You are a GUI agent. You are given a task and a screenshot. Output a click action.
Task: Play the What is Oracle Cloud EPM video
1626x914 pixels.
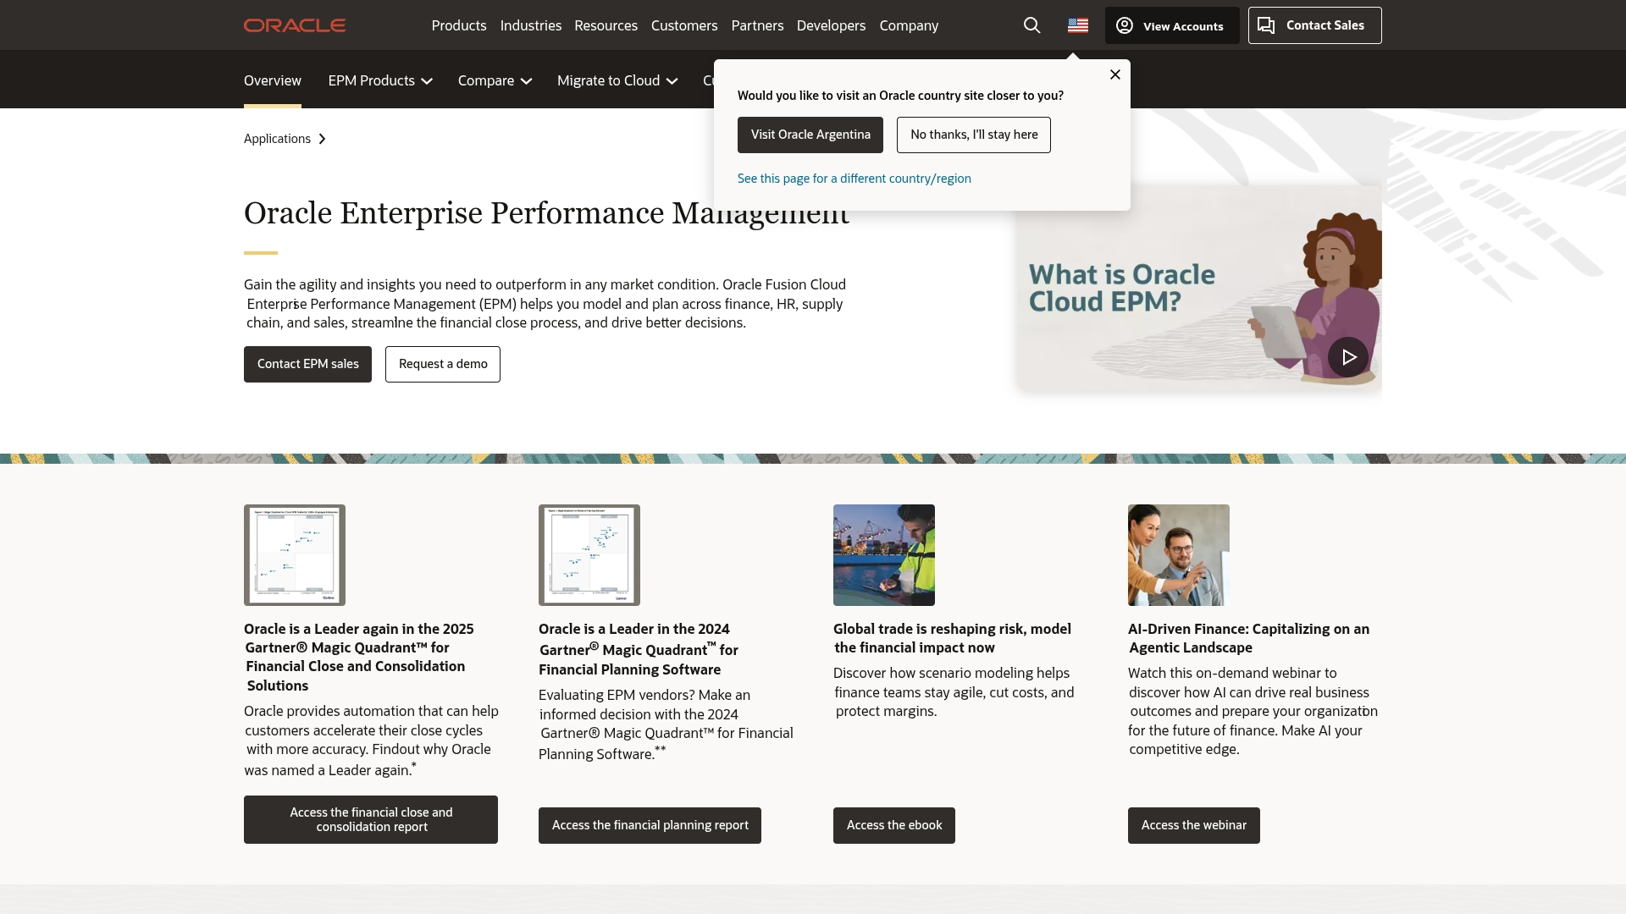pyautogui.click(x=1348, y=357)
